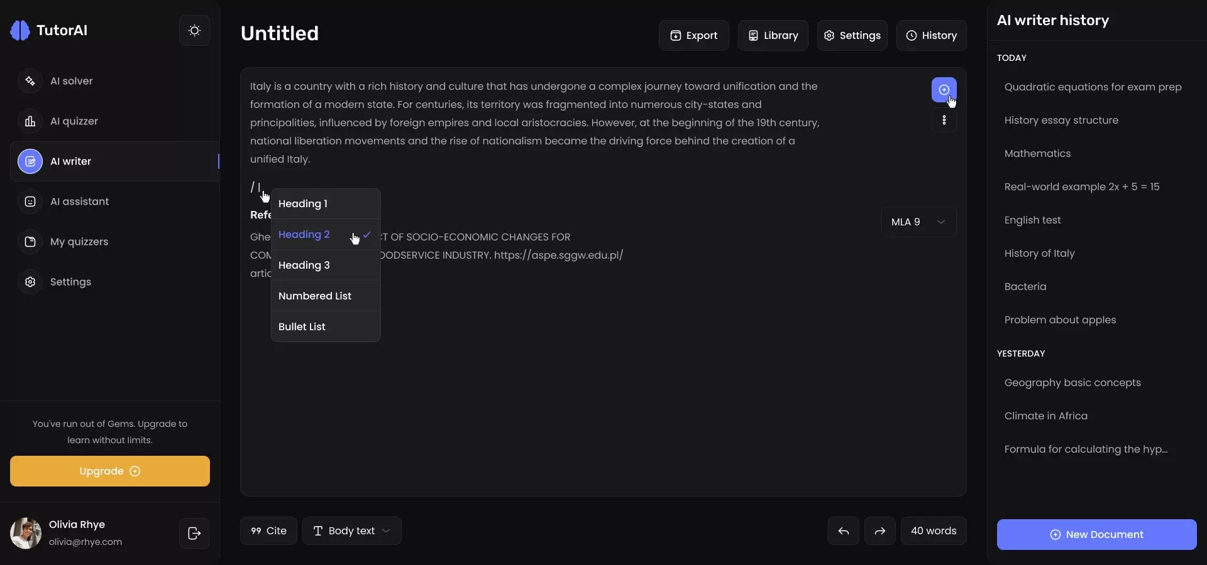Go to the AI assistant section
The height and width of the screenshot is (565, 1207).
tap(79, 202)
